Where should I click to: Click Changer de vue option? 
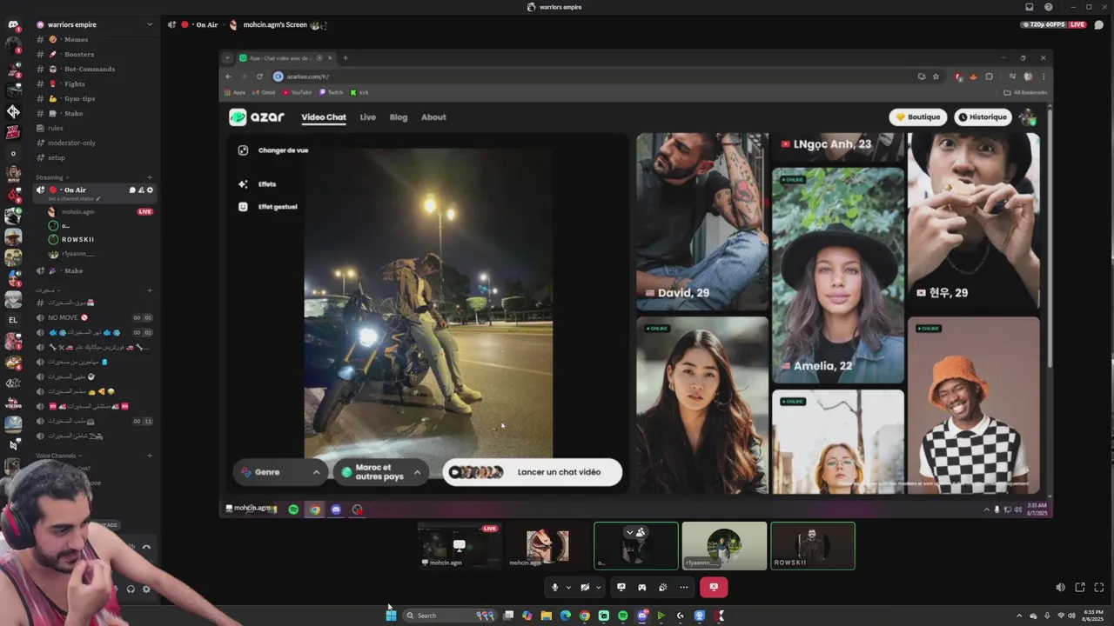273,150
